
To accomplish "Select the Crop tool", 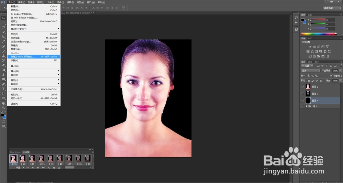I will coord(3,37).
